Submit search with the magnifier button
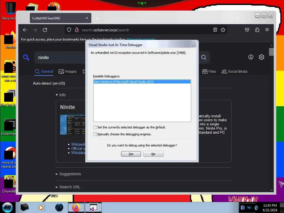284x213 pixels. click(x=204, y=57)
